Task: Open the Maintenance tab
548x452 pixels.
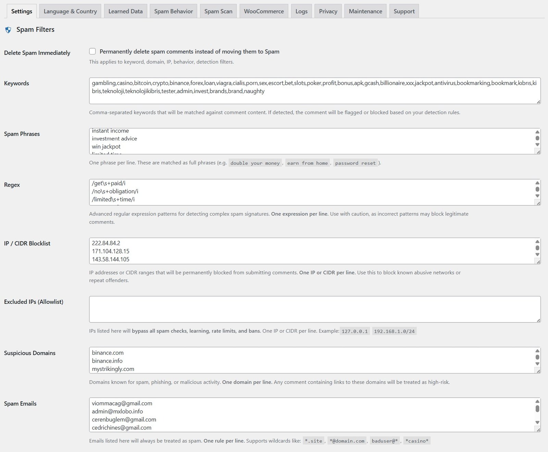Action: (x=365, y=11)
